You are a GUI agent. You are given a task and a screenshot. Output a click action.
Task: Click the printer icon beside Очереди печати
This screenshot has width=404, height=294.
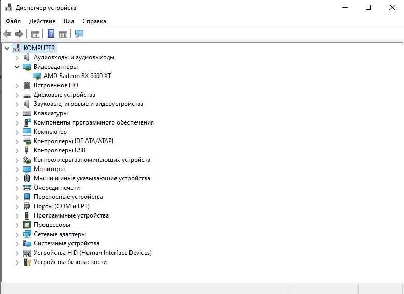click(x=27, y=188)
